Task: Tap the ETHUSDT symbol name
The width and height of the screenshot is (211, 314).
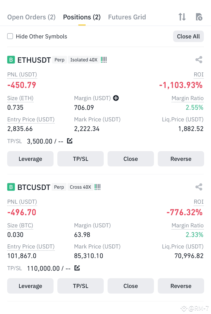Action: [34, 60]
